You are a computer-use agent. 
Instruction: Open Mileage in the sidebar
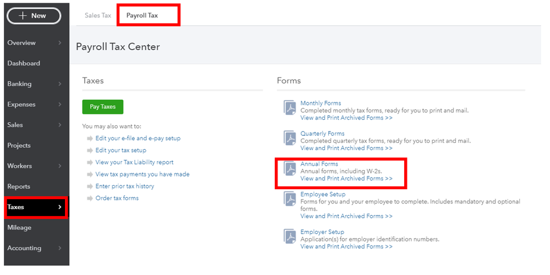(x=19, y=228)
